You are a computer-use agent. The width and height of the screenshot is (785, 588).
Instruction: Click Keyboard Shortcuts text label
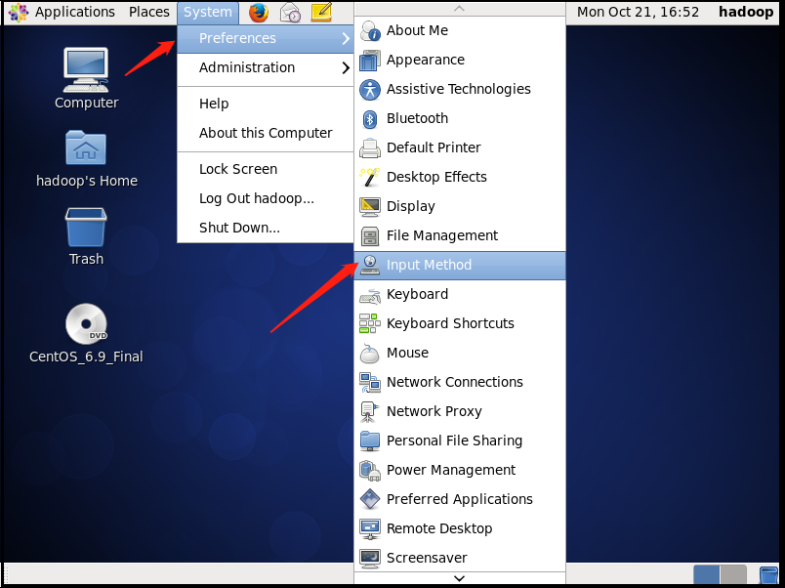pos(450,323)
